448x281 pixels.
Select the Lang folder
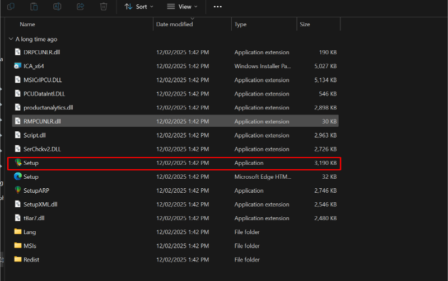[30, 232]
